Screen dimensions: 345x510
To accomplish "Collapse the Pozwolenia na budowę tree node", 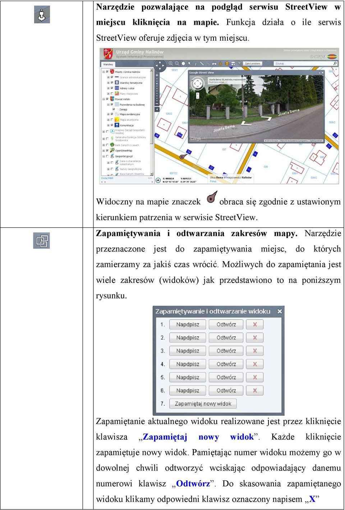I will (108, 105).
